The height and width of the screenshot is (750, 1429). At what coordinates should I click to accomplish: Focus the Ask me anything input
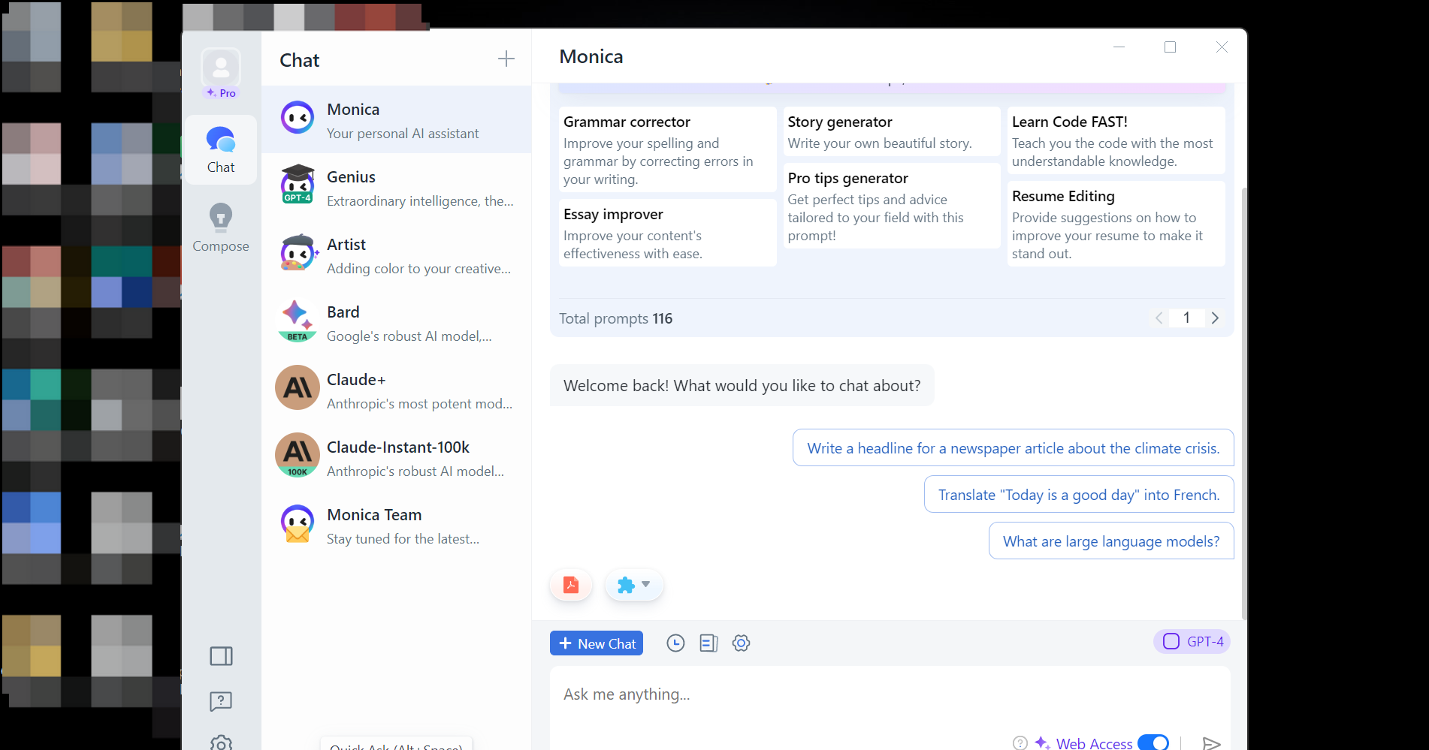pos(890,694)
